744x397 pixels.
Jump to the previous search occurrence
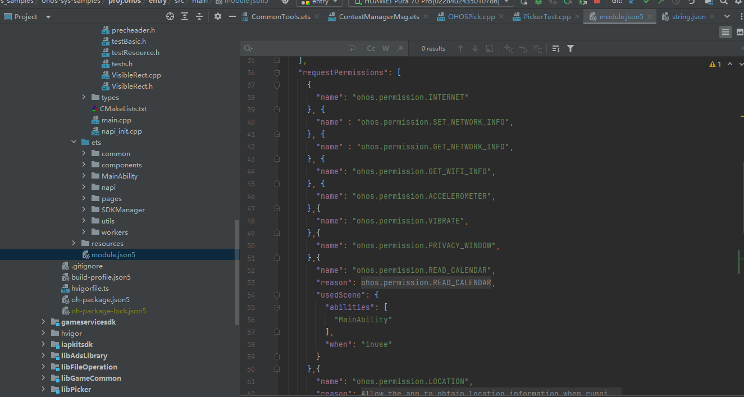coord(460,49)
